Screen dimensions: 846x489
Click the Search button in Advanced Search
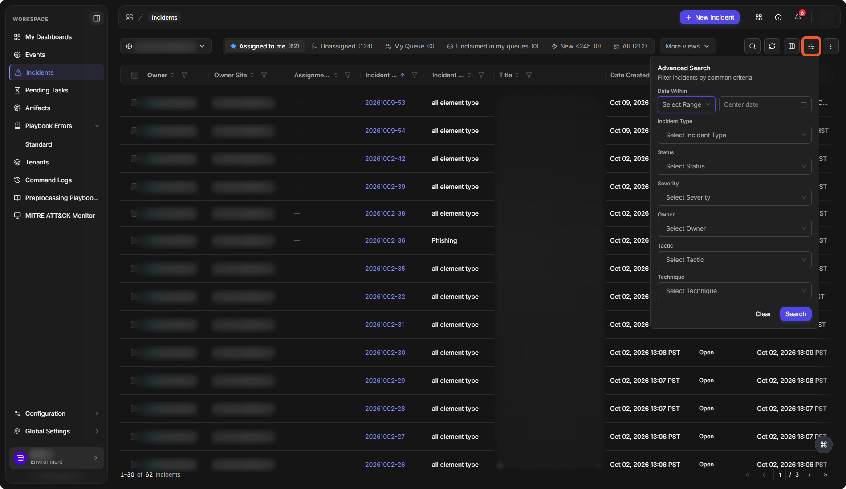pos(796,314)
